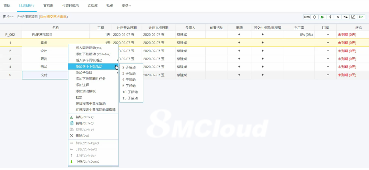Select the dollar sign cost icon
Viewport: 369px width, 170px height.
(x=330, y=17)
